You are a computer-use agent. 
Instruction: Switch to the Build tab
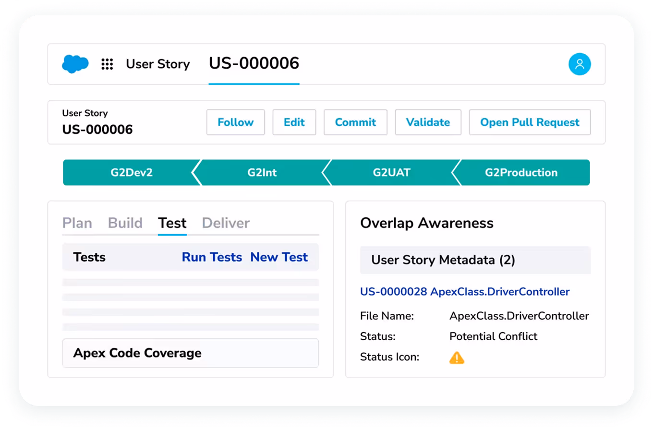pyautogui.click(x=125, y=223)
